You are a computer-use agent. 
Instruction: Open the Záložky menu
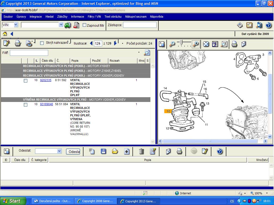click(x=62, y=17)
